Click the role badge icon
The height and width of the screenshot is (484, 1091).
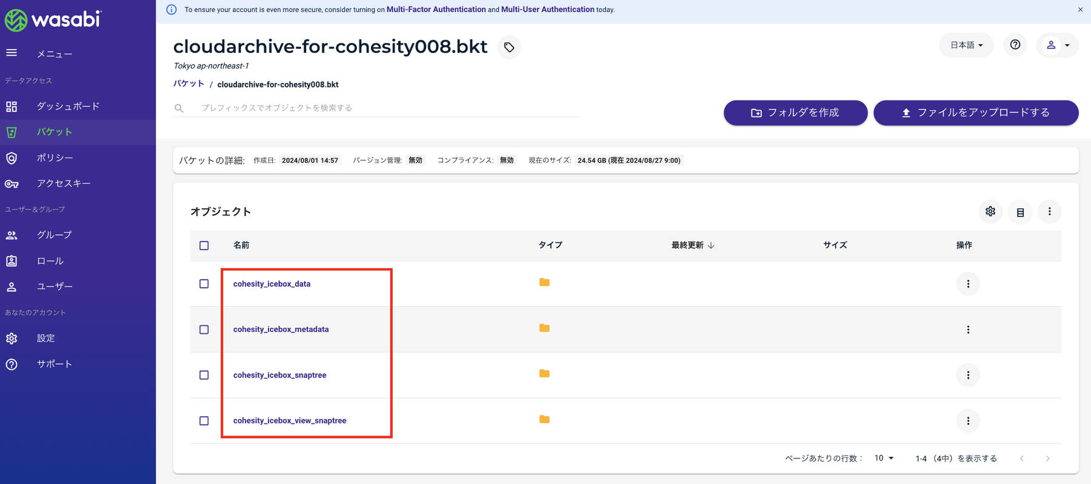[12, 261]
